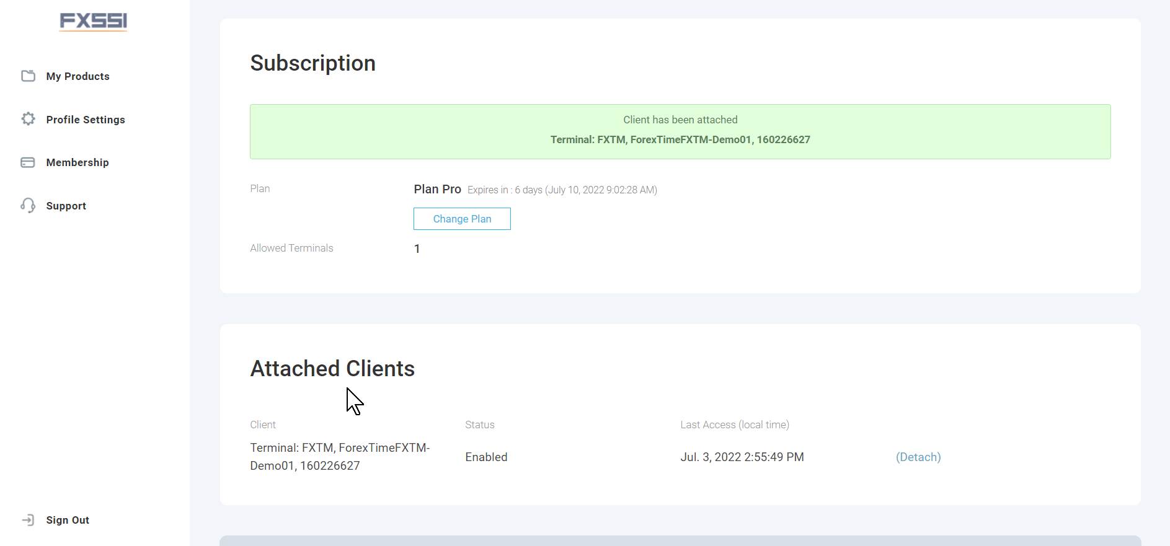
Task: Click the Last Access column header
Action: pos(735,425)
